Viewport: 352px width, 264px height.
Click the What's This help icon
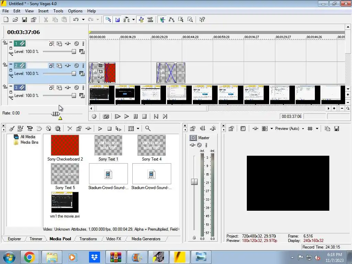(x=202, y=20)
